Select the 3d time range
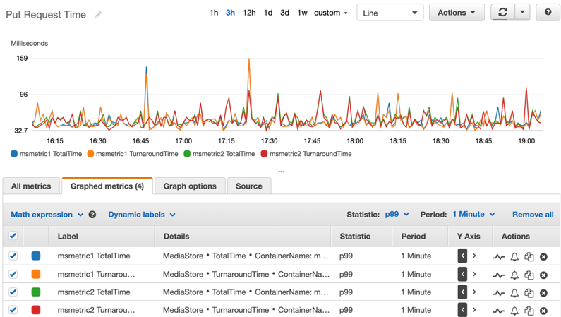This screenshot has height=317, width=561. 285,13
